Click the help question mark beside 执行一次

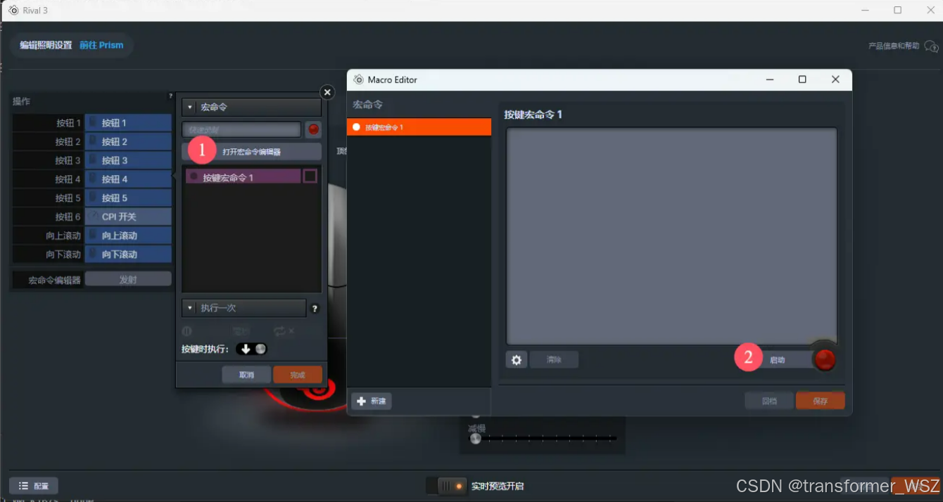(x=315, y=309)
